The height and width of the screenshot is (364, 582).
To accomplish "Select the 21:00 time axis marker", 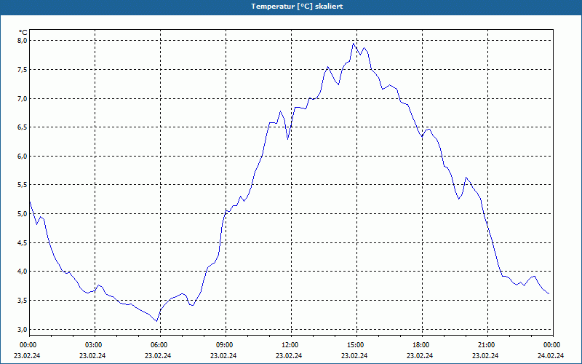I will coord(487,345).
